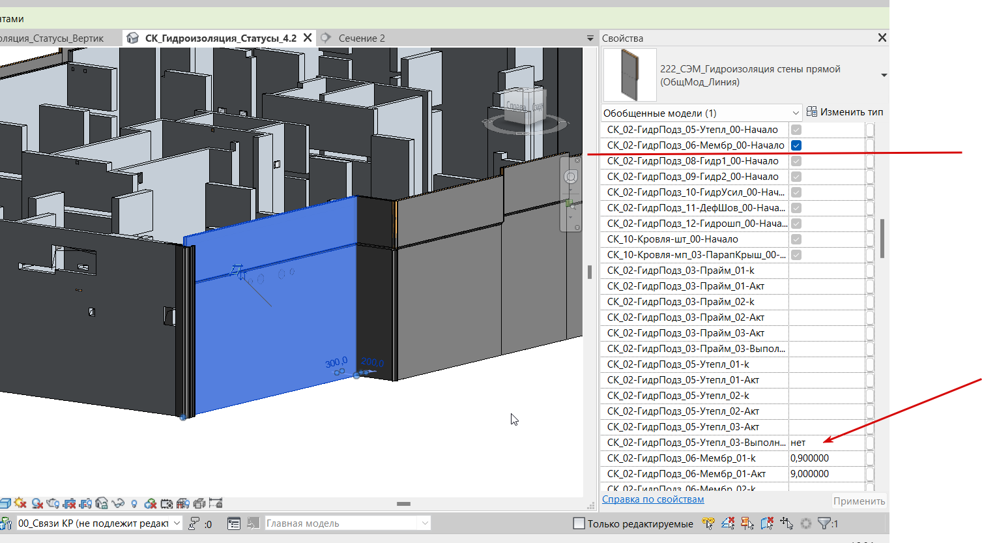
Task: Click the СК_02-ГидрПодз_06-Мембр_01-k value field
Action: click(x=827, y=458)
